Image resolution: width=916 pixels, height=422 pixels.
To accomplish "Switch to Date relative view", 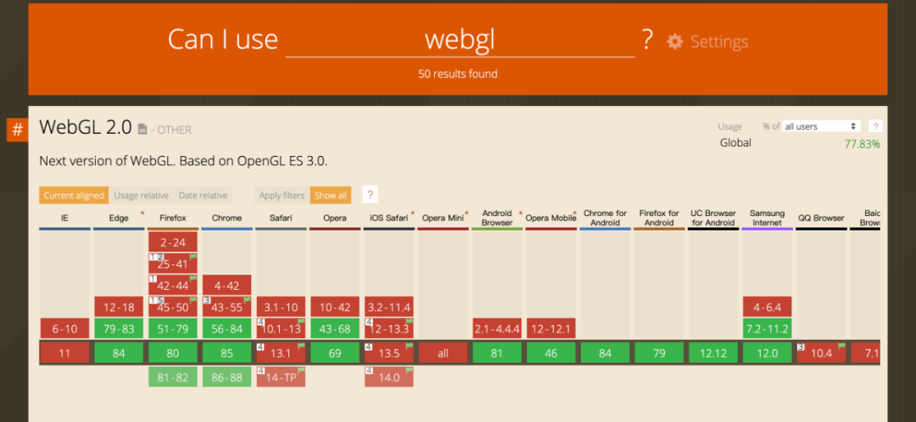I will tap(204, 196).
